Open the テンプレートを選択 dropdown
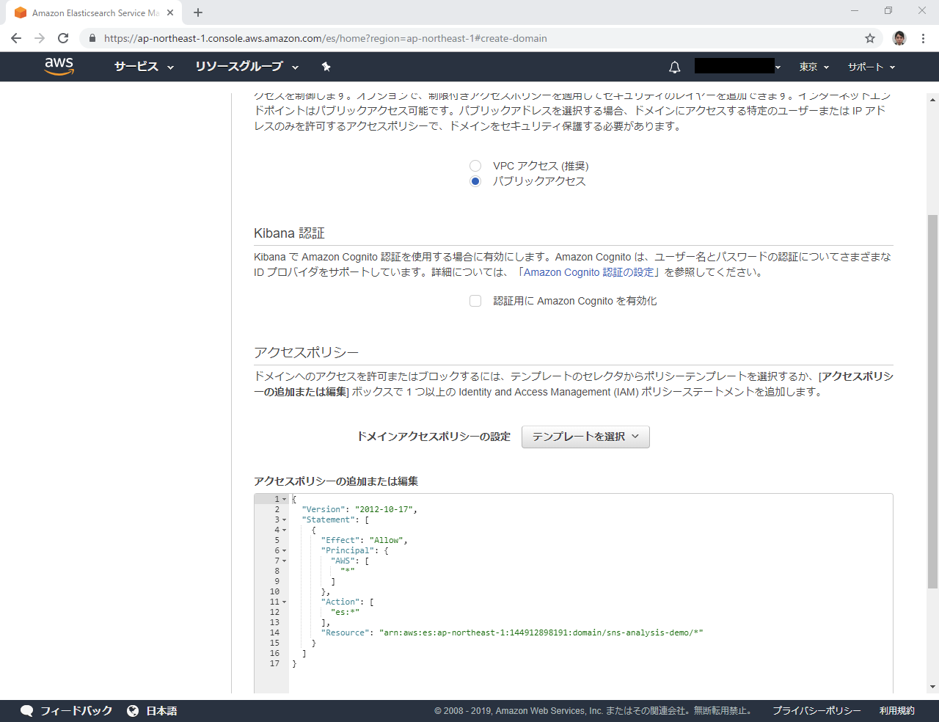Screen dimensions: 939x722 click(585, 437)
